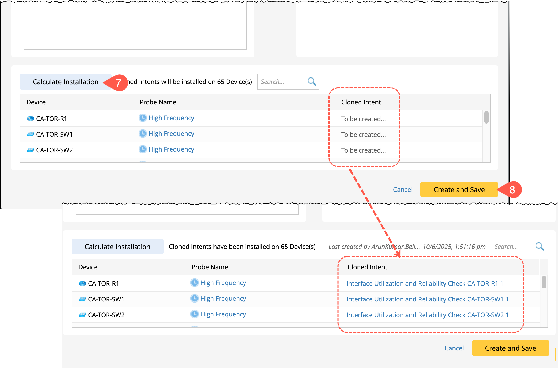The width and height of the screenshot is (559, 369).
Task: Open Interface Utilization and Reliability Check CA-TOR-R1 1
Action: [x=424, y=283]
